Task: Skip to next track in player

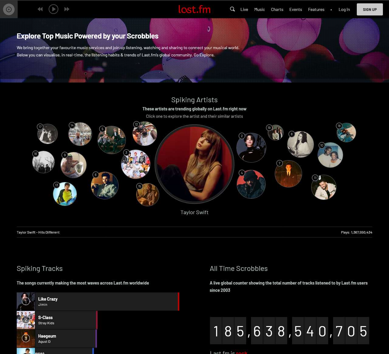Action: pos(67,9)
